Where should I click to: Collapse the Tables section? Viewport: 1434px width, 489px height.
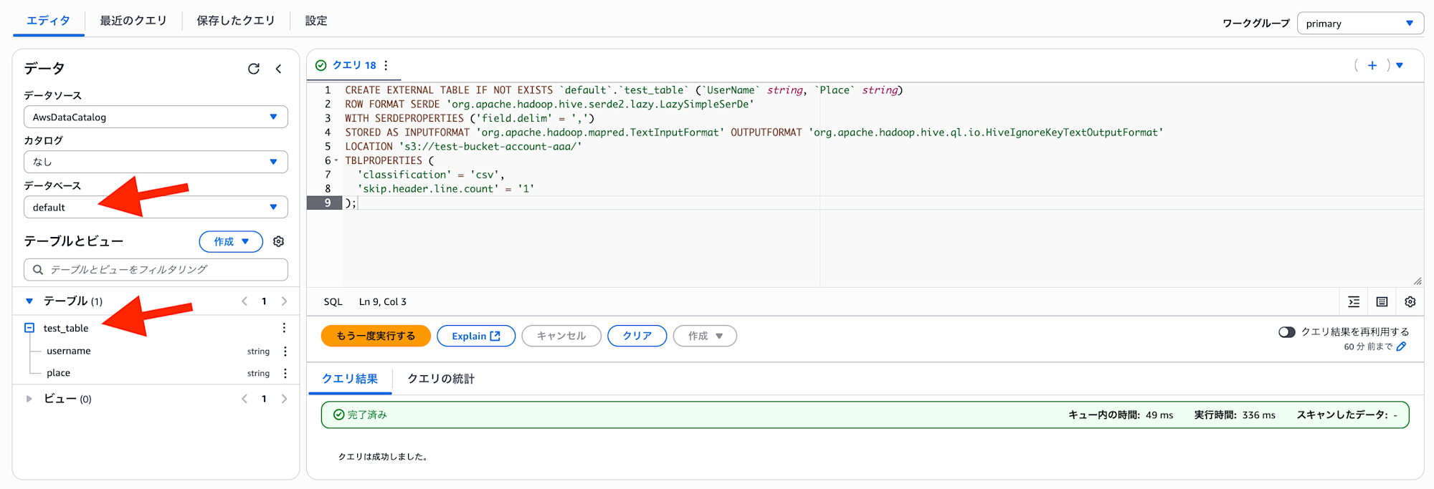point(29,301)
